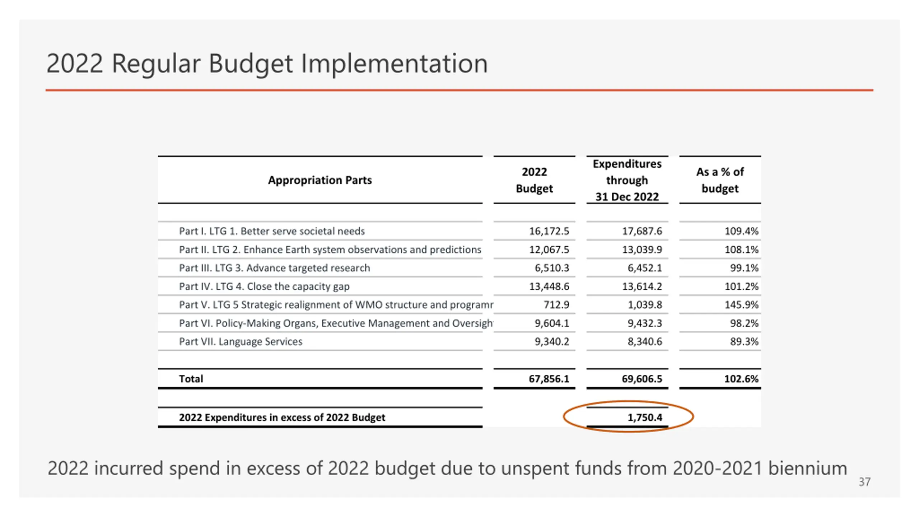The height and width of the screenshot is (517, 919).
Task: Click the 'As a % of budget' header
Action: click(720, 180)
